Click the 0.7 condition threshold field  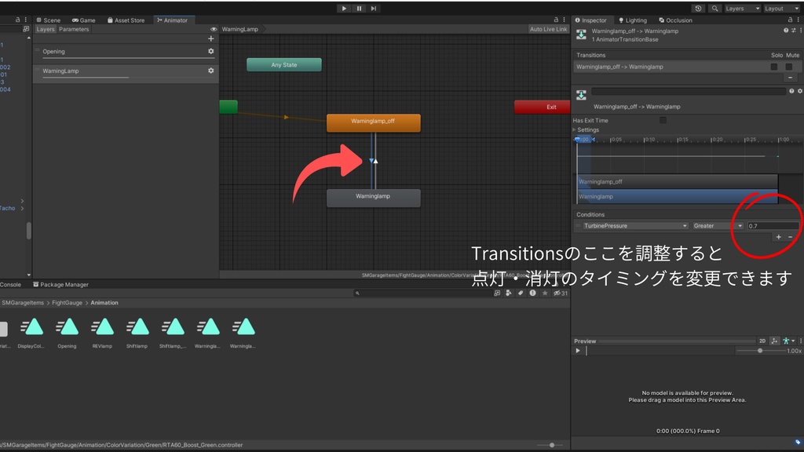[x=773, y=225]
